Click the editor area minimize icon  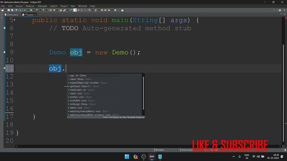click(281, 14)
